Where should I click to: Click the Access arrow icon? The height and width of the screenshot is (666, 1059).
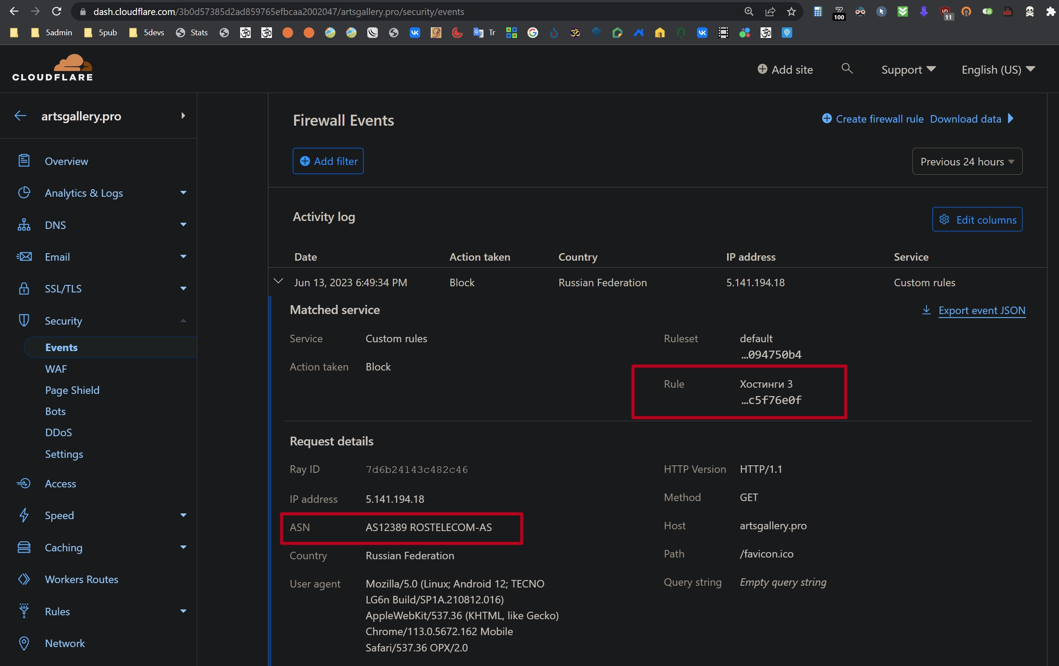click(24, 483)
